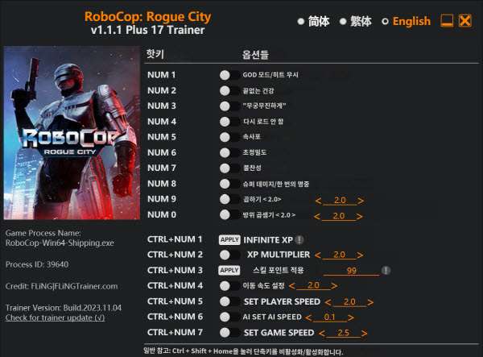
Task: Click the skill points value field 99
Action: pos(352,271)
